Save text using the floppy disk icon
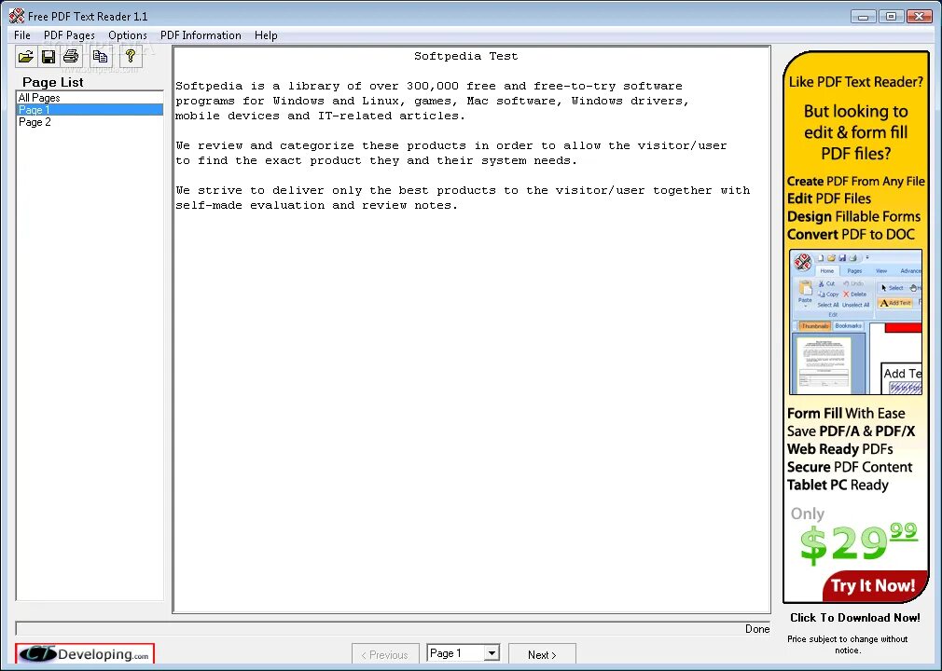Screen dimensions: 942x671 (48, 57)
